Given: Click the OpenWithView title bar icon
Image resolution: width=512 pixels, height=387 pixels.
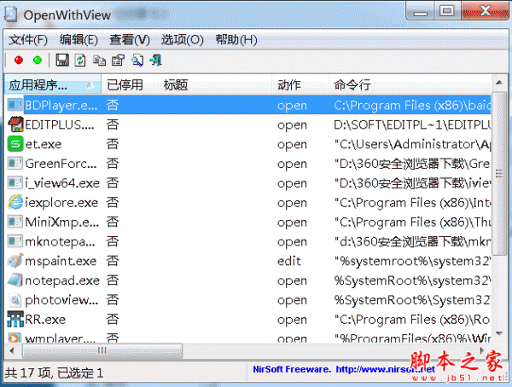Looking at the screenshot, I should tap(11, 14).
